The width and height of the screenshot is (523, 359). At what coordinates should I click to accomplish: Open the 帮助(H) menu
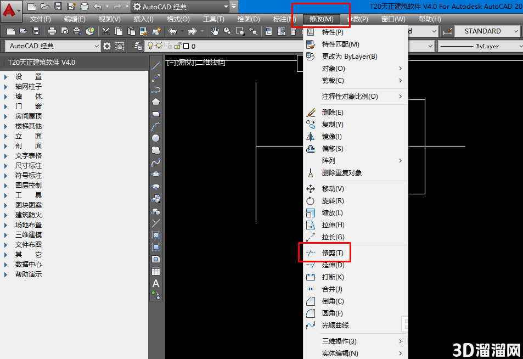coord(430,19)
